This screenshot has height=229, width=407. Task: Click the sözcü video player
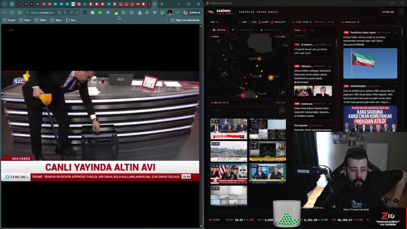(x=100, y=126)
